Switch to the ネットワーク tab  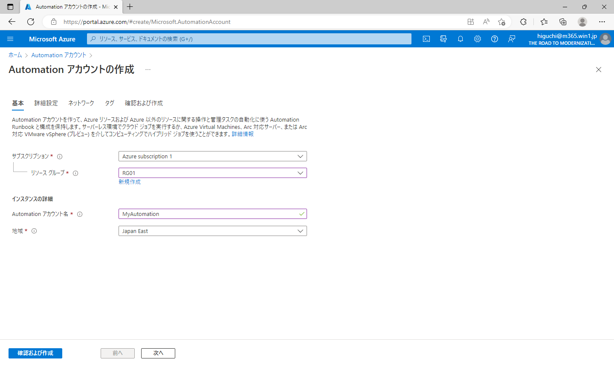pos(81,103)
